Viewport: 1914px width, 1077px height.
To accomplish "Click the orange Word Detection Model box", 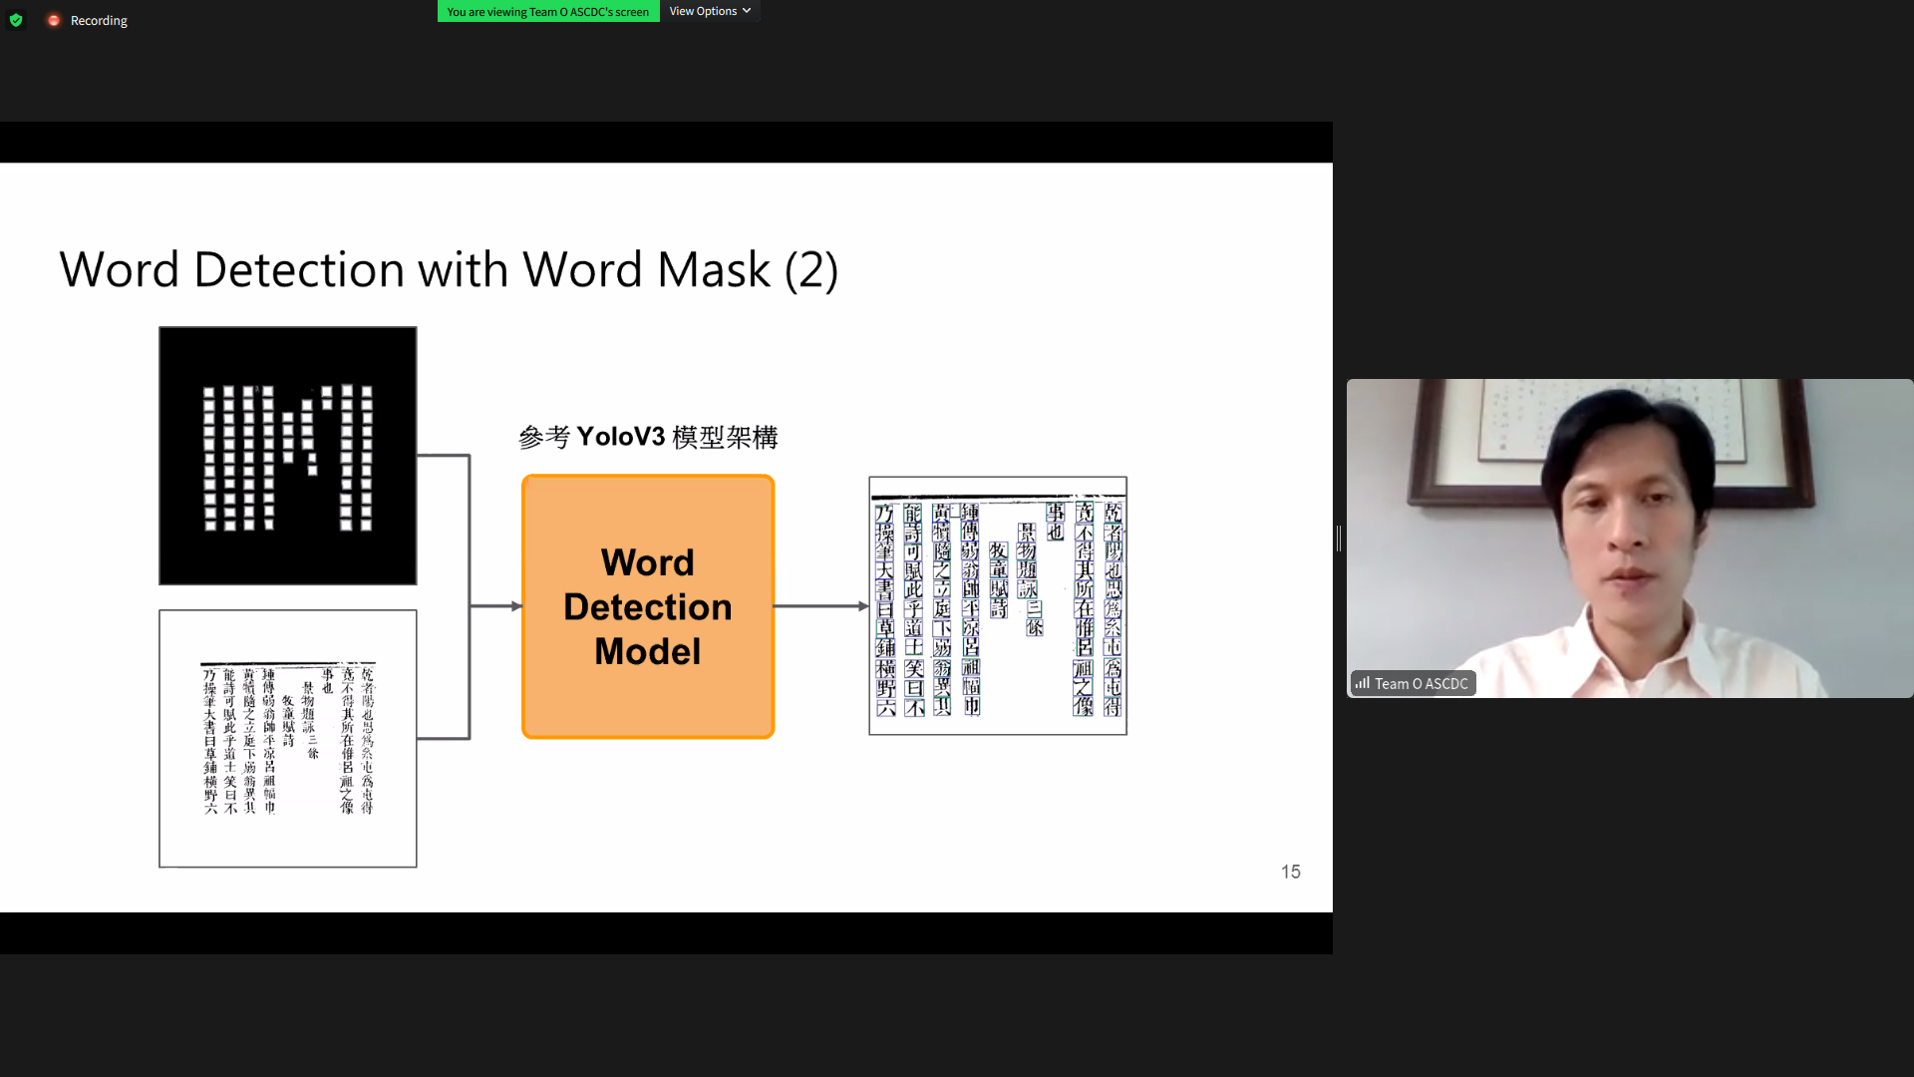I will coord(648,606).
